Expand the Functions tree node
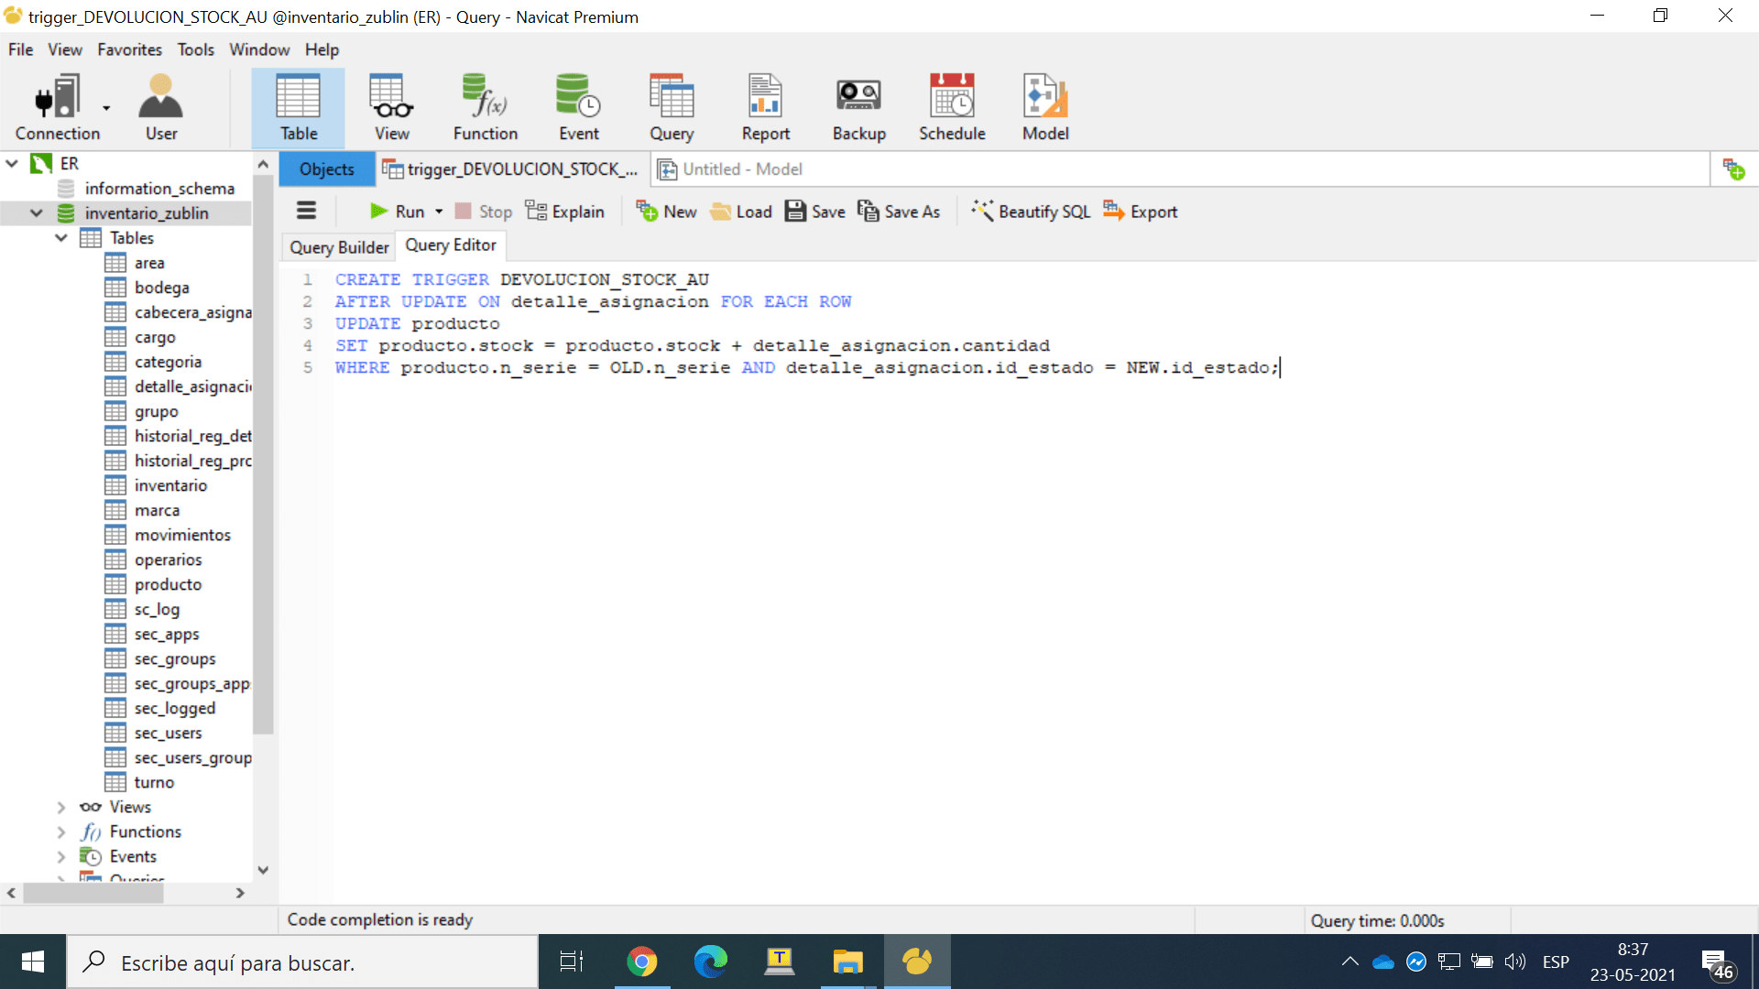This screenshot has width=1759, height=989. (61, 831)
